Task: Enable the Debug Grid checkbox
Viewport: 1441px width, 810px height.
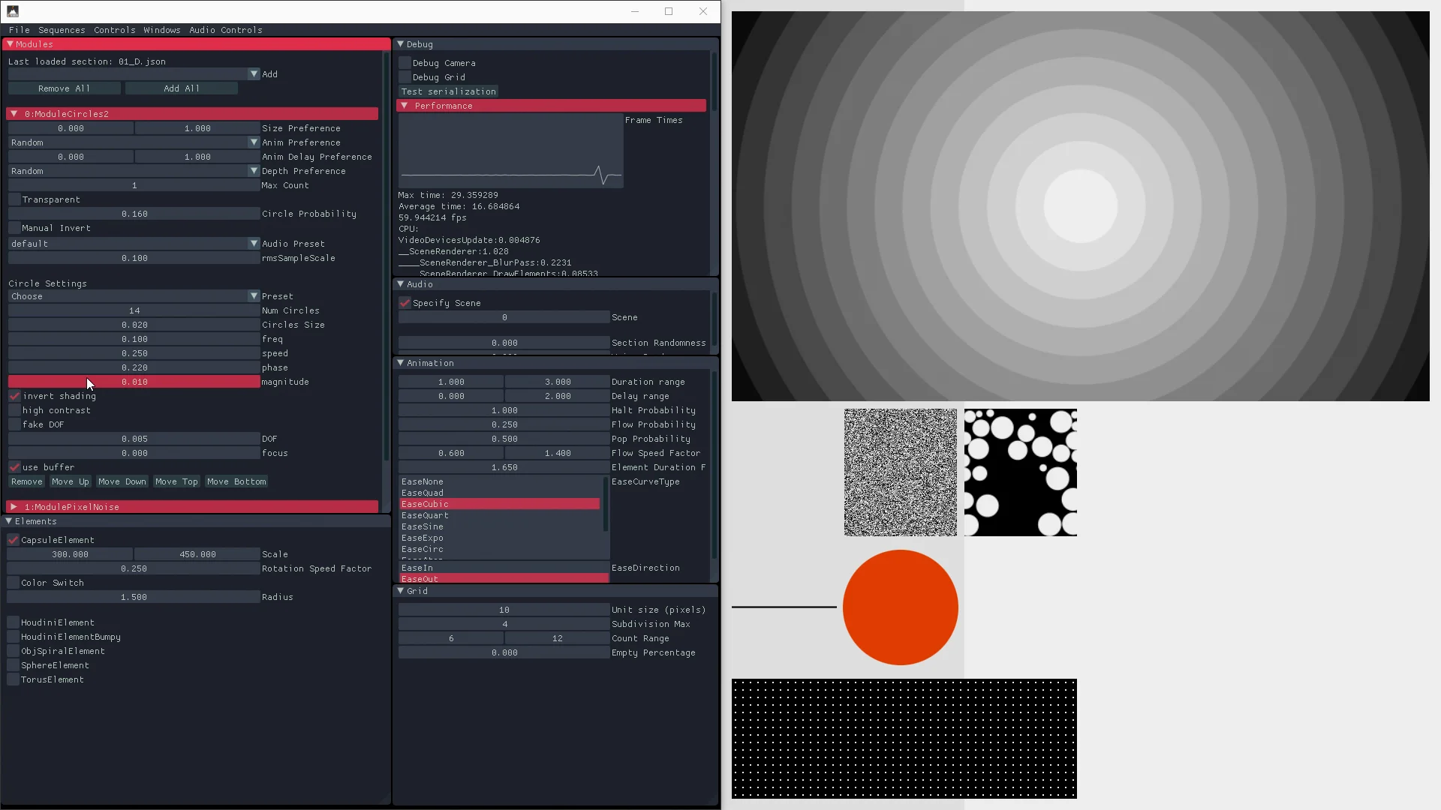Action: coord(405,77)
